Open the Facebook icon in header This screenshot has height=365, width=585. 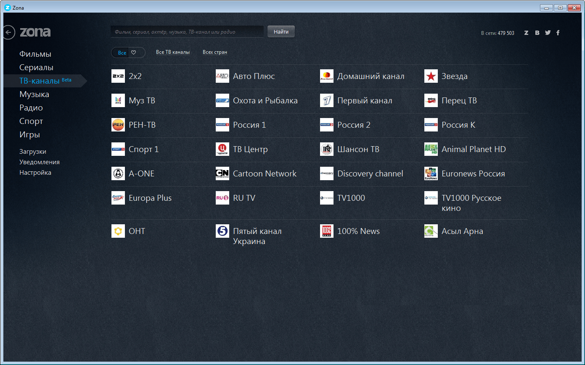click(x=558, y=33)
